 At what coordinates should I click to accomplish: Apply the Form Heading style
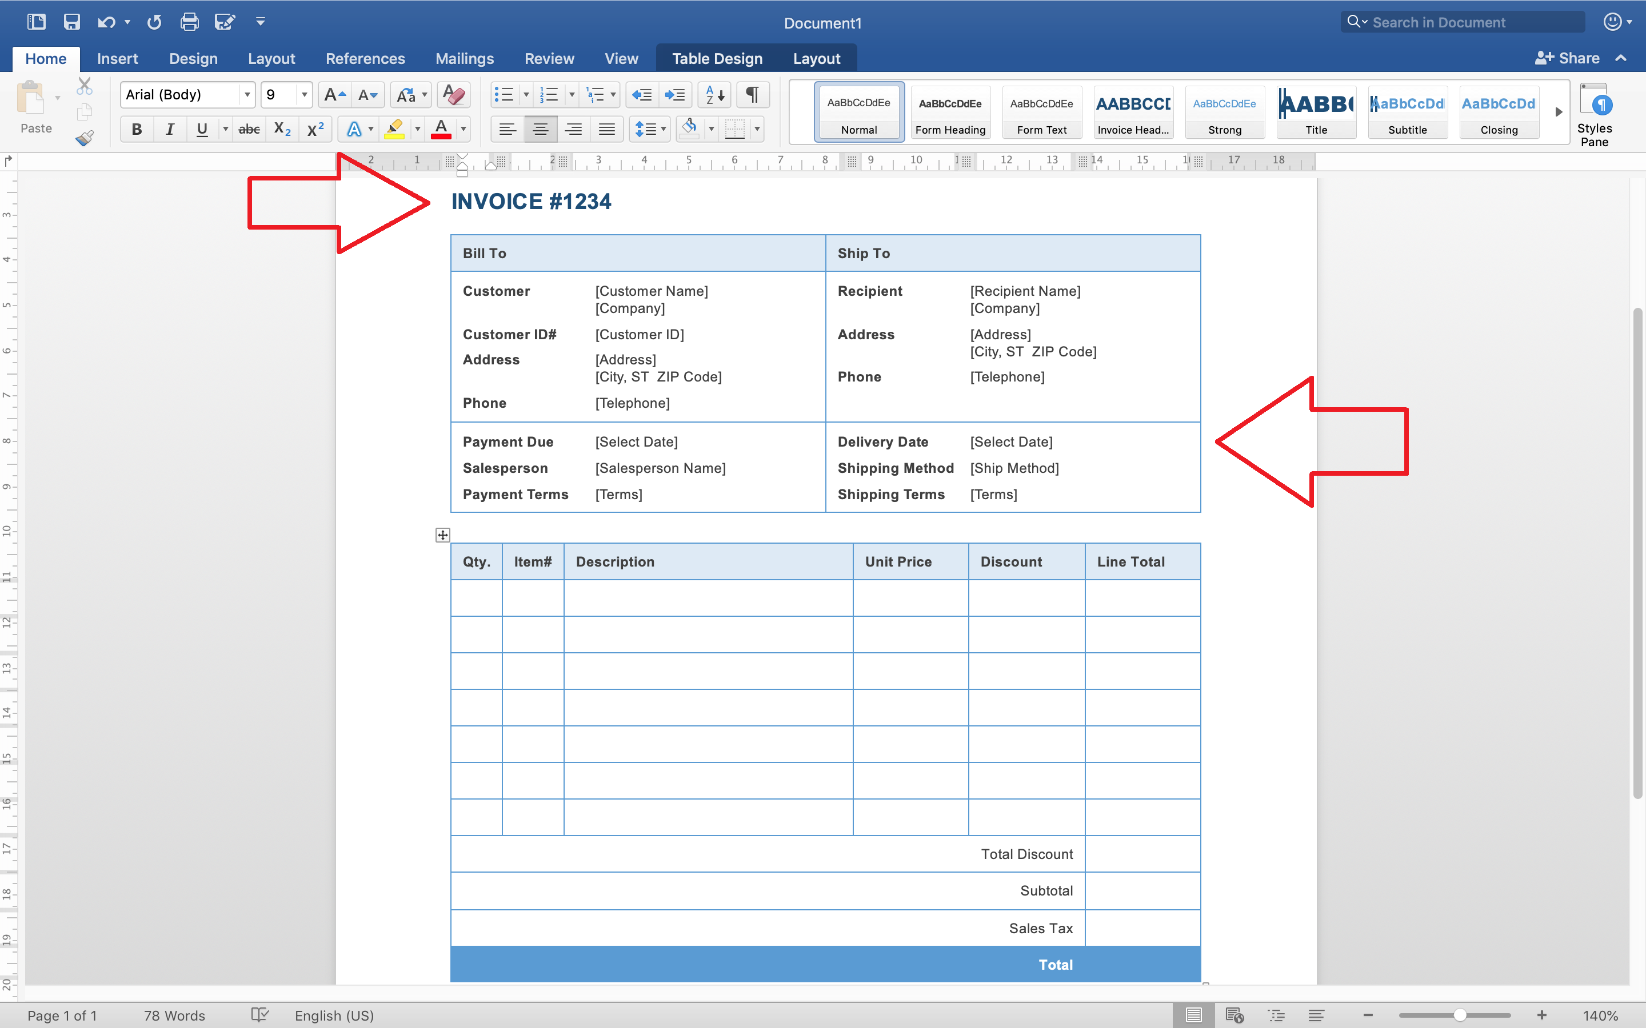(950, 112)
